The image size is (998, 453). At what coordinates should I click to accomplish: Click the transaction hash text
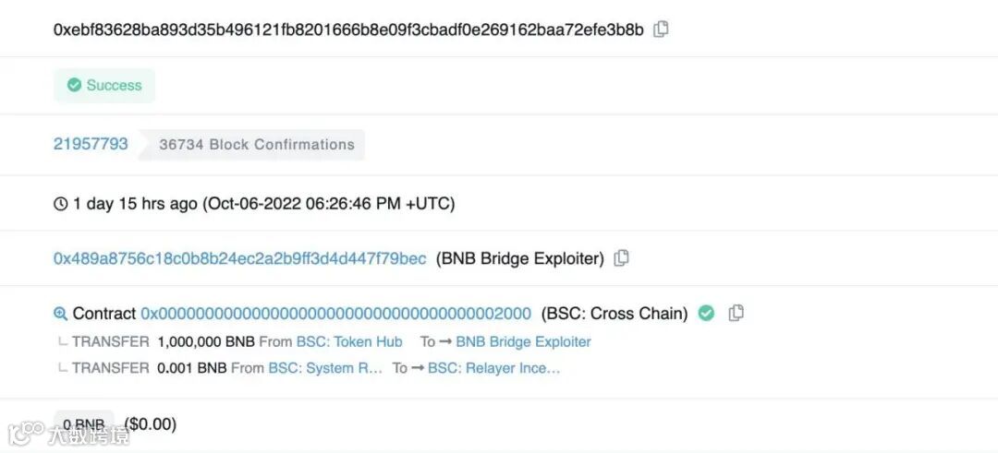tap(348, 30)
